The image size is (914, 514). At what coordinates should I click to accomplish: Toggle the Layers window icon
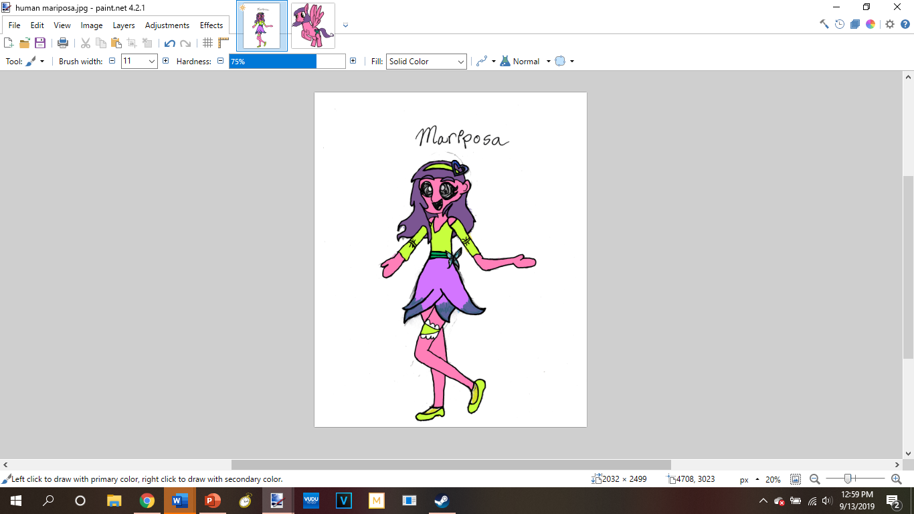[x=855, y=24]
